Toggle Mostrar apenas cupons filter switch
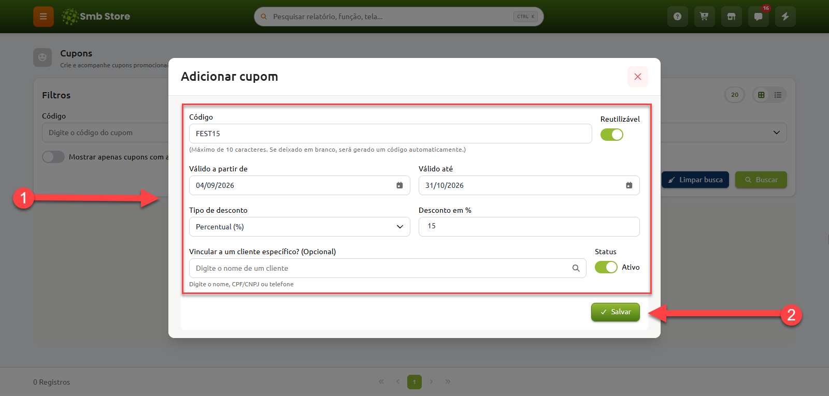This screenshot has height=396, width=829. coord(53,157)
